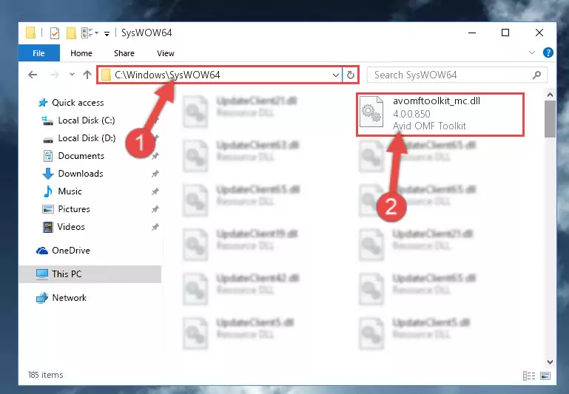Refresh the SysWOW64 folder view
This screenshot has height=394, width=569.
pyautogui.click(x=350, y=75)
